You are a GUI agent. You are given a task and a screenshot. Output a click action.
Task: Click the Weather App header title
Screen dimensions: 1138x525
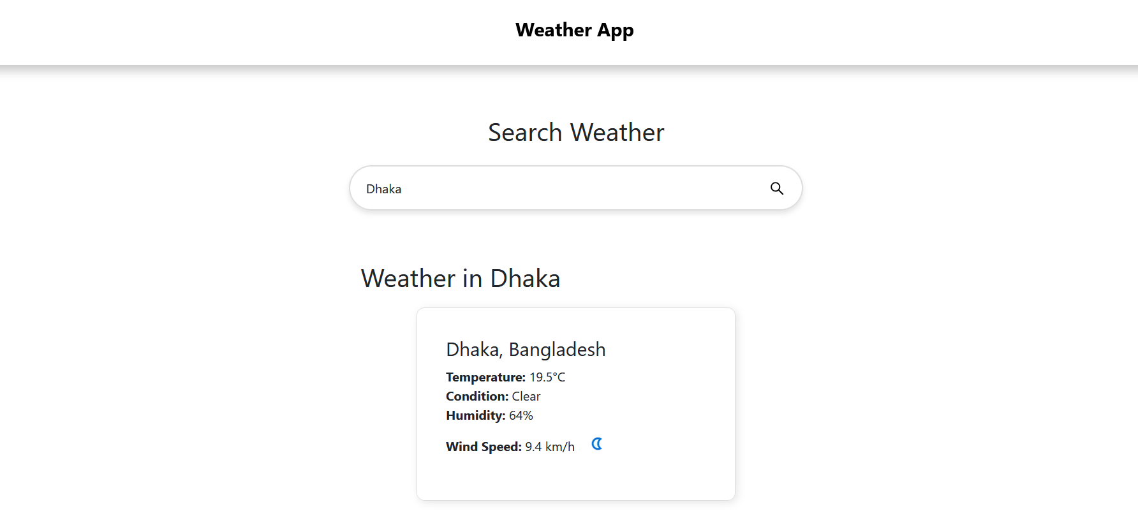coord(574,30)
